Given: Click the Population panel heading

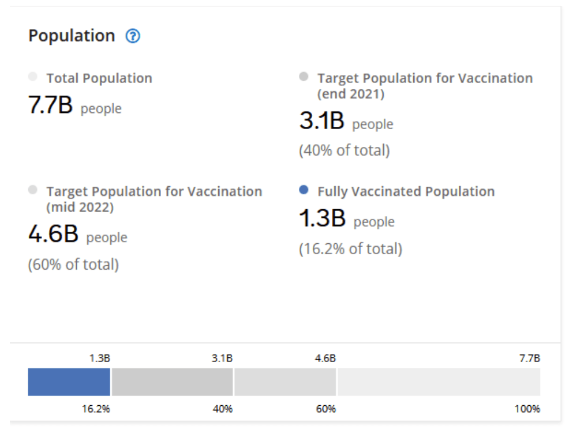Looking at the screenshot, I should pyautogui.click(x=72, y=36).
